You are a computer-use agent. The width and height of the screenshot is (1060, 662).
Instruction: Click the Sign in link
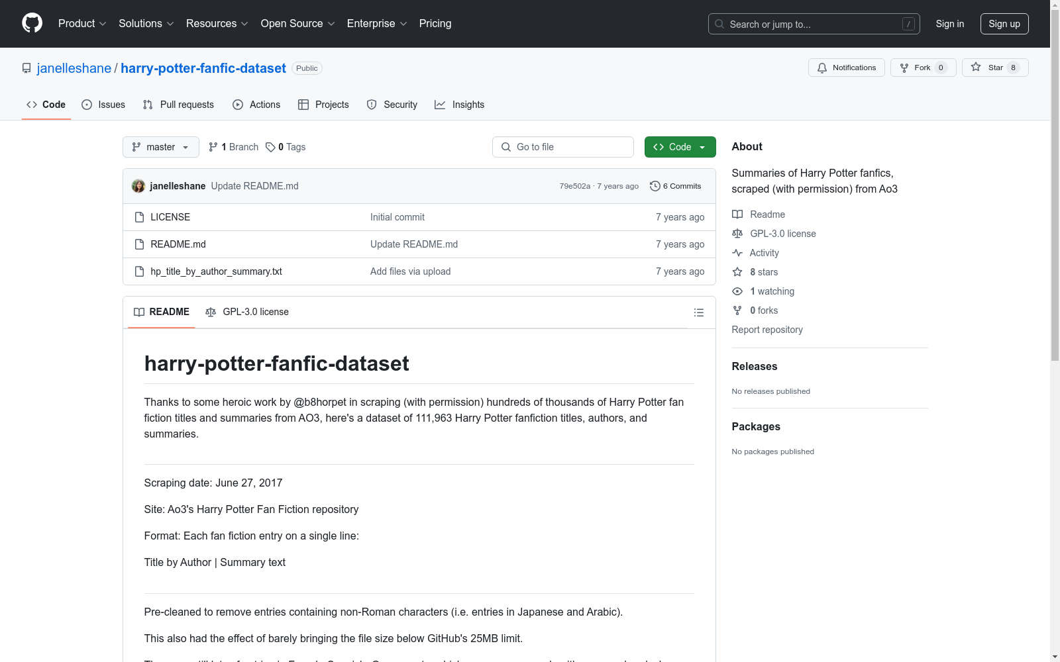[x=950, y=24]
